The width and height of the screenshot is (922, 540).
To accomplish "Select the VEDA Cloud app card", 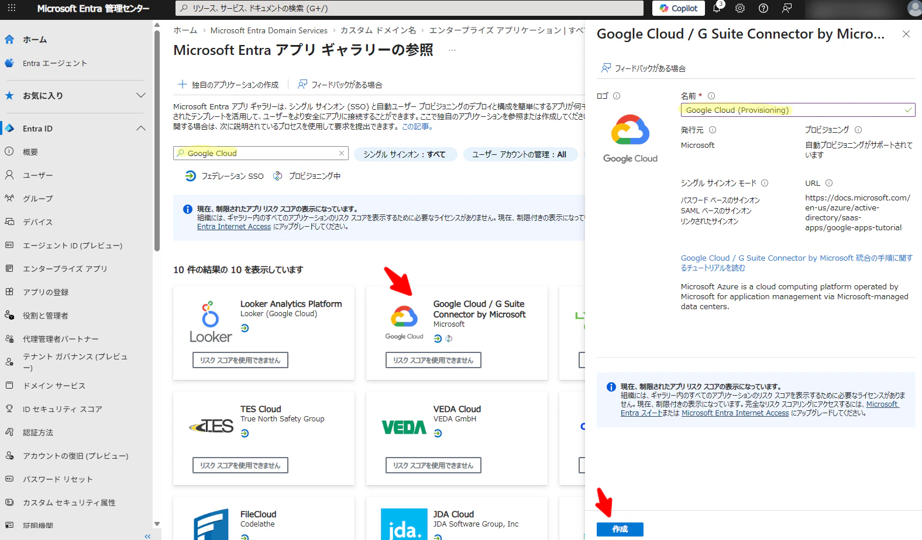I will (x=457, y=438).
